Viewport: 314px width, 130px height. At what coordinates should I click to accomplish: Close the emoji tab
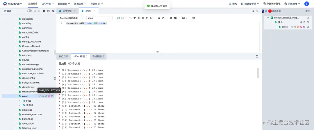tap(94, 11)
